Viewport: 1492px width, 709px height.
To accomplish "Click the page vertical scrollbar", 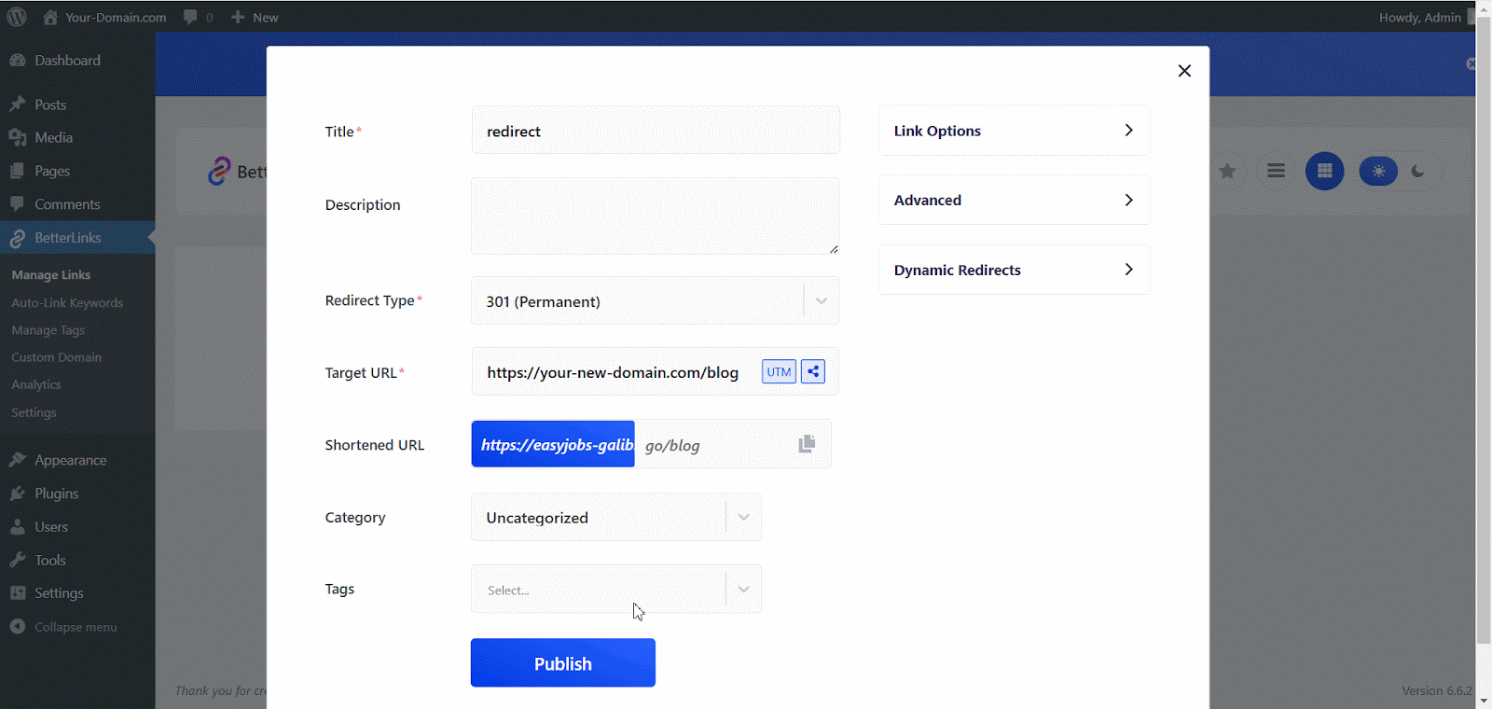I will 1484,331.
